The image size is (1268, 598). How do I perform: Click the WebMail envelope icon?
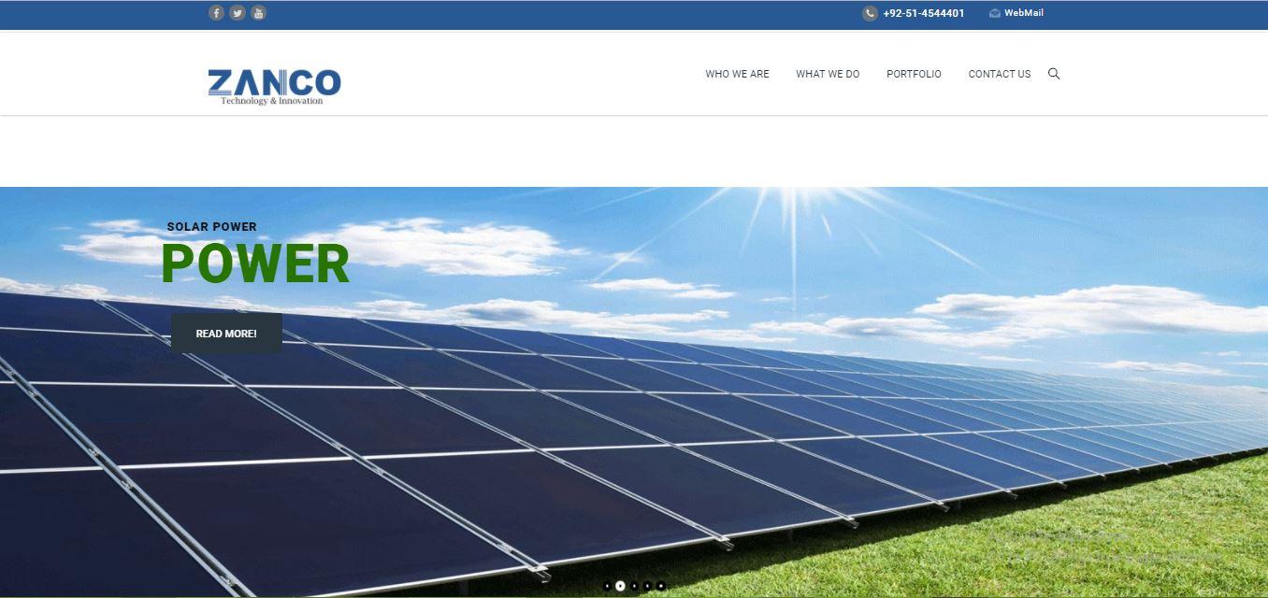pos(995,13)
